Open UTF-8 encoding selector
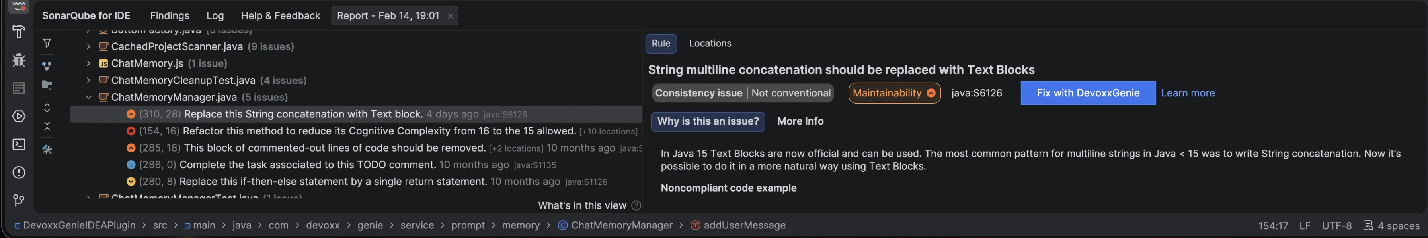The height and width of the screenshot is (238, 1428). (1336, 226)
